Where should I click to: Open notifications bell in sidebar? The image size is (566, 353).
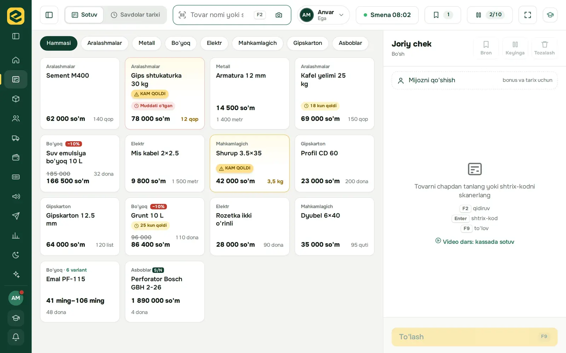click(16, 337)
